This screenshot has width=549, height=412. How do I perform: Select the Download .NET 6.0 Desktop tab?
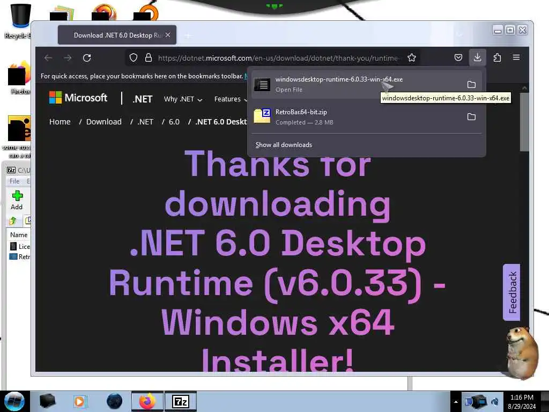click(117, 35)
